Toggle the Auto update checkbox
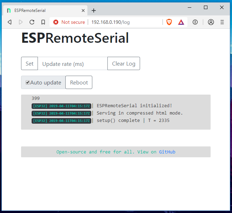The image size is (232, 213). click(28, 82)
